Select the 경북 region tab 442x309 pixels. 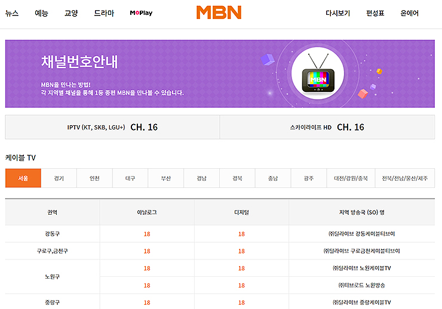pos(237,178)
